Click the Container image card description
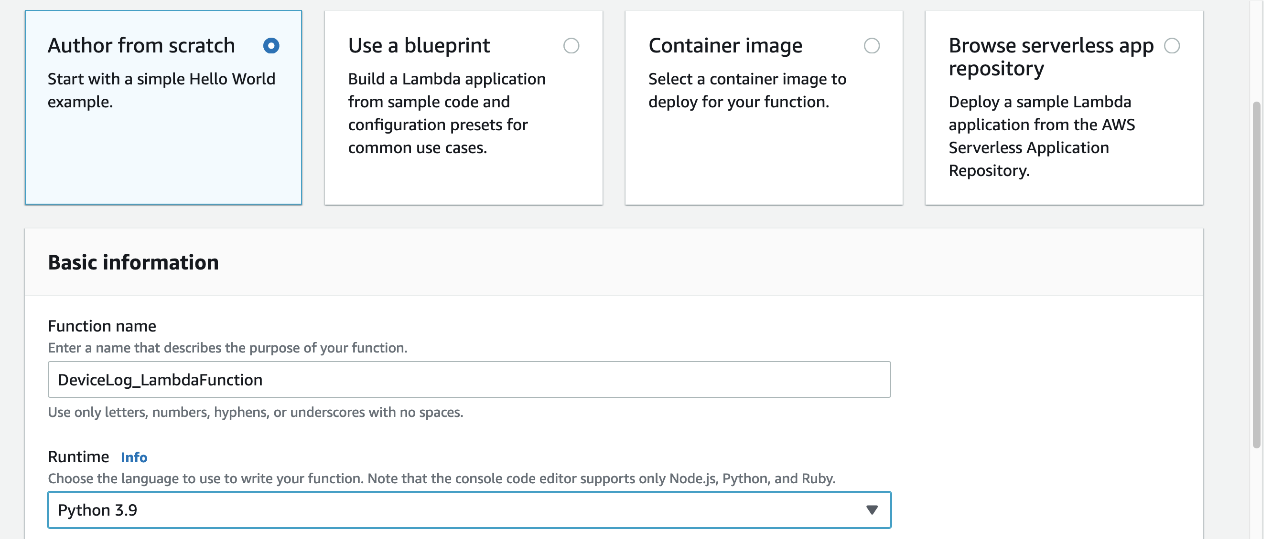The width and height of the screenshot is (1272, 539). pyautogui.click(x=746, y=90)
